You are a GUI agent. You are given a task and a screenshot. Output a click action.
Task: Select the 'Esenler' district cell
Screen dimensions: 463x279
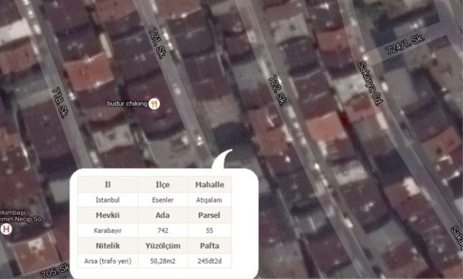click(163, 200)
